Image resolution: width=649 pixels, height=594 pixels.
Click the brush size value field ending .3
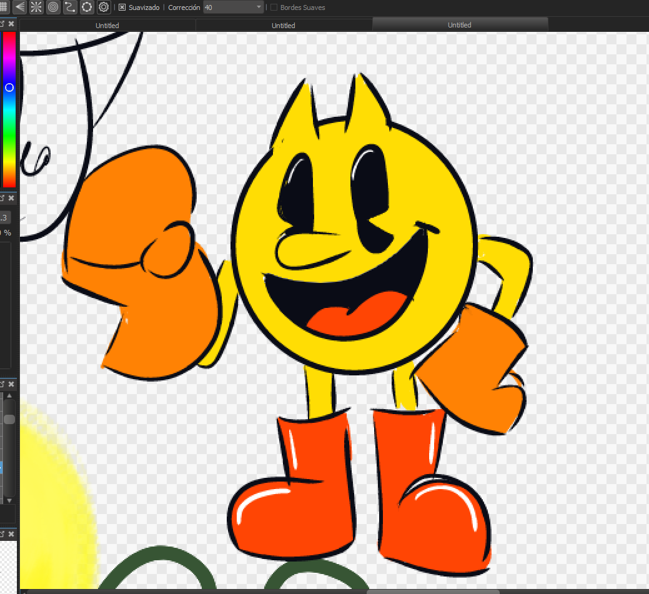point(4,218)
